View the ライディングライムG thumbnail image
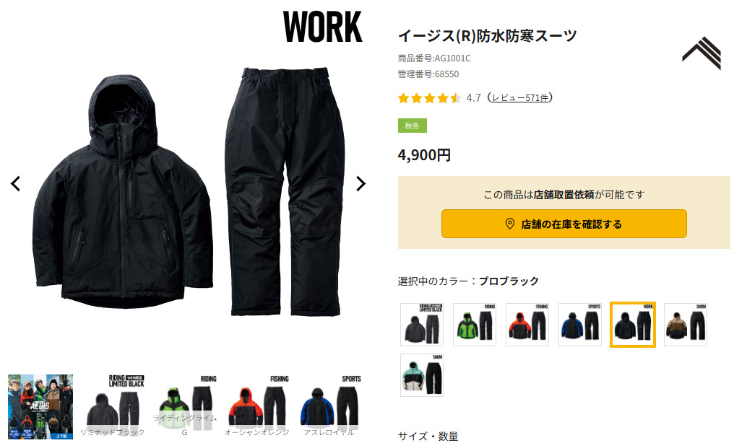This screenshot has width=734, height=443. tap(184, 406)
